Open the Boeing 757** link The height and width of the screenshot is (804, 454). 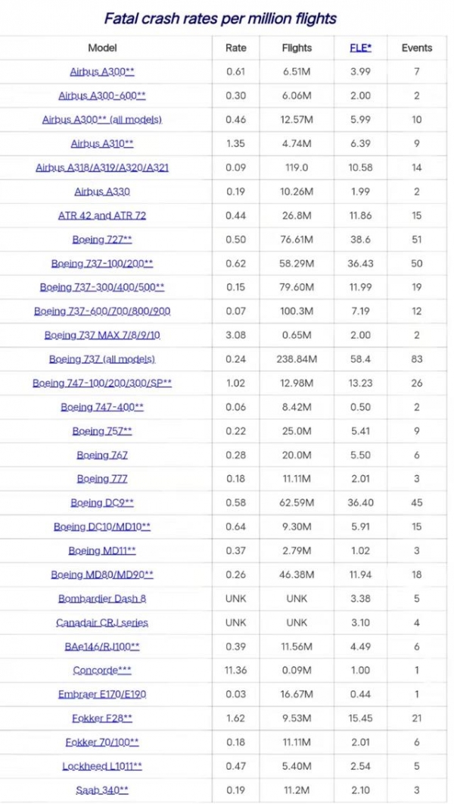(102, 430)
